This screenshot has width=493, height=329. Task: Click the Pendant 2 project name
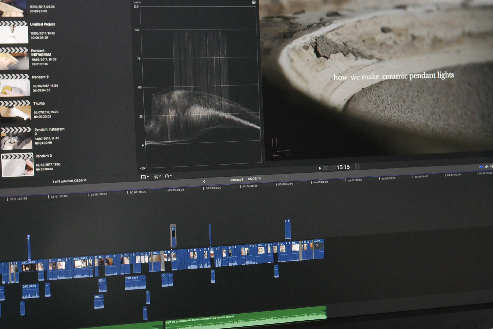click(x=40, y=77)
